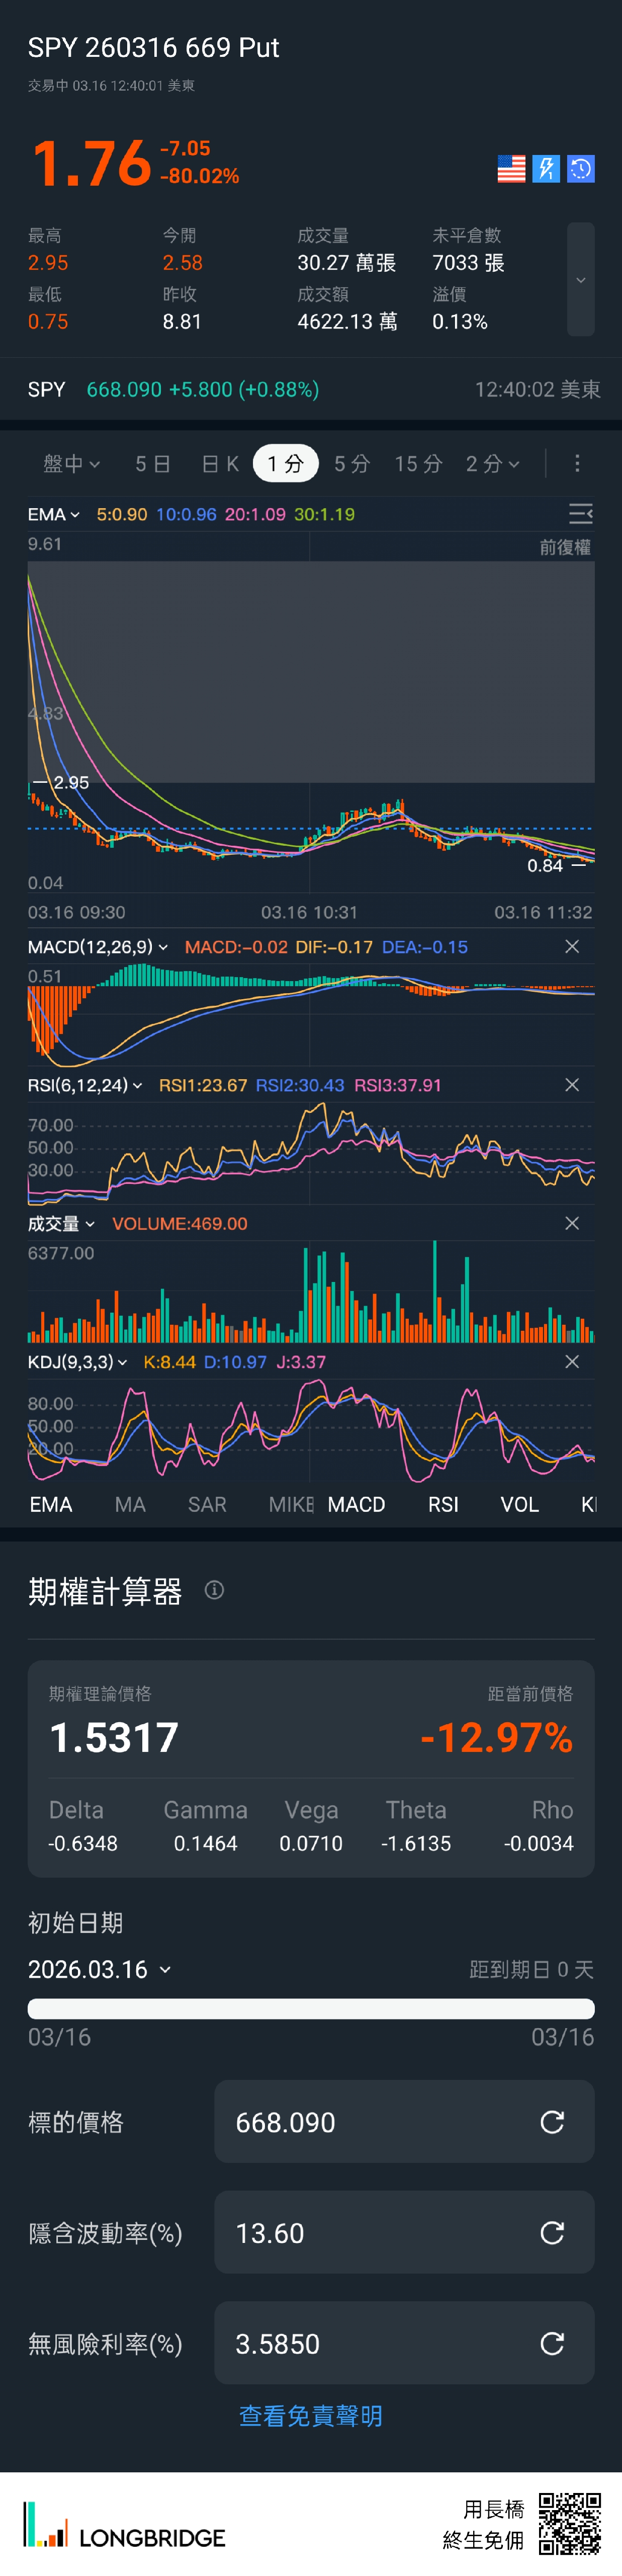This screenshot has width=622, height=2576.
Task: Refresh the underlying price 668.090 field
Action: [x=552, y=2122]
